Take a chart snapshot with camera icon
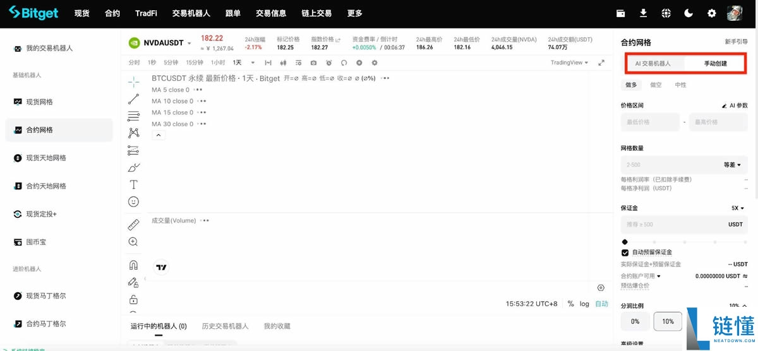Image resolution: width=758 pixels, height=351 pixels. coord(313,62)
